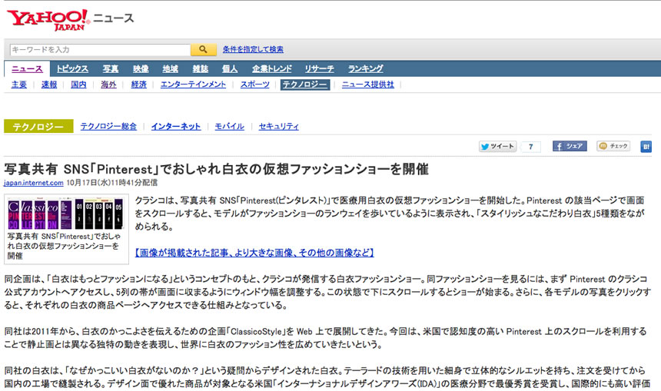Open the 速報 category
This screenshot has width=661, height=391.
[49, 84]
